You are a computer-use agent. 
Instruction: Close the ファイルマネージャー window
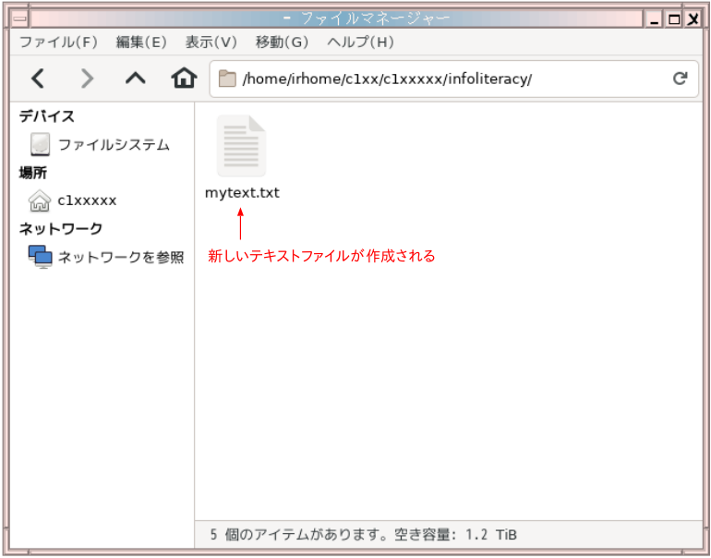692,18
